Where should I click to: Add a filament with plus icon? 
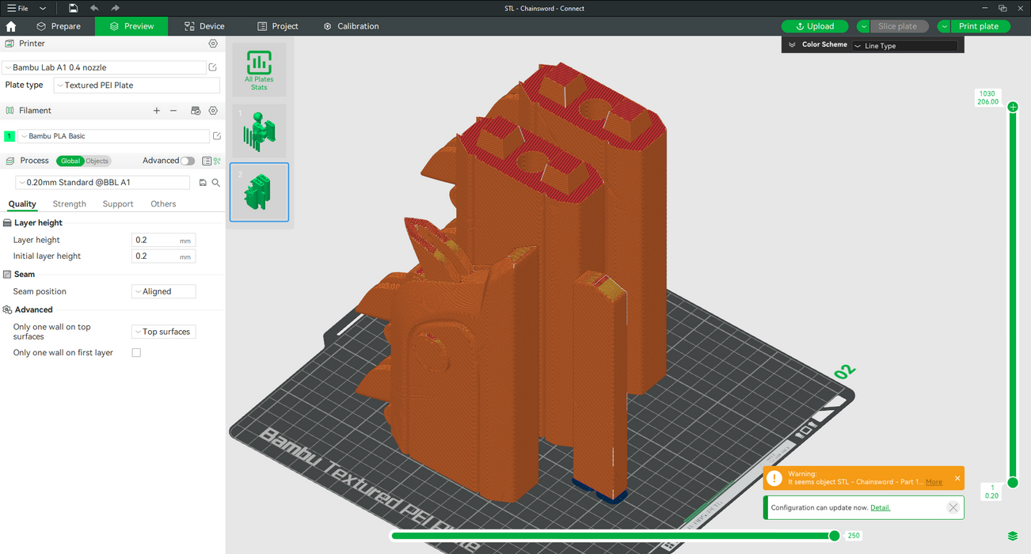click(x=157, y=111)
